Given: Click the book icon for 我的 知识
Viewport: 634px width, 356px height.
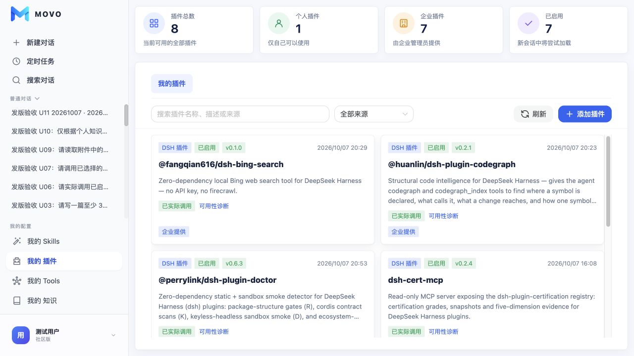Looking at the screenshot, I should (x=17, y=301).
